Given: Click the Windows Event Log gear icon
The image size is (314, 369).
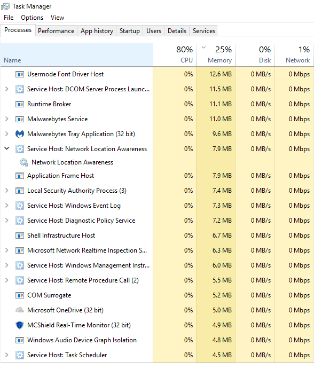Looking at the screenshot, I should [20, 206].
